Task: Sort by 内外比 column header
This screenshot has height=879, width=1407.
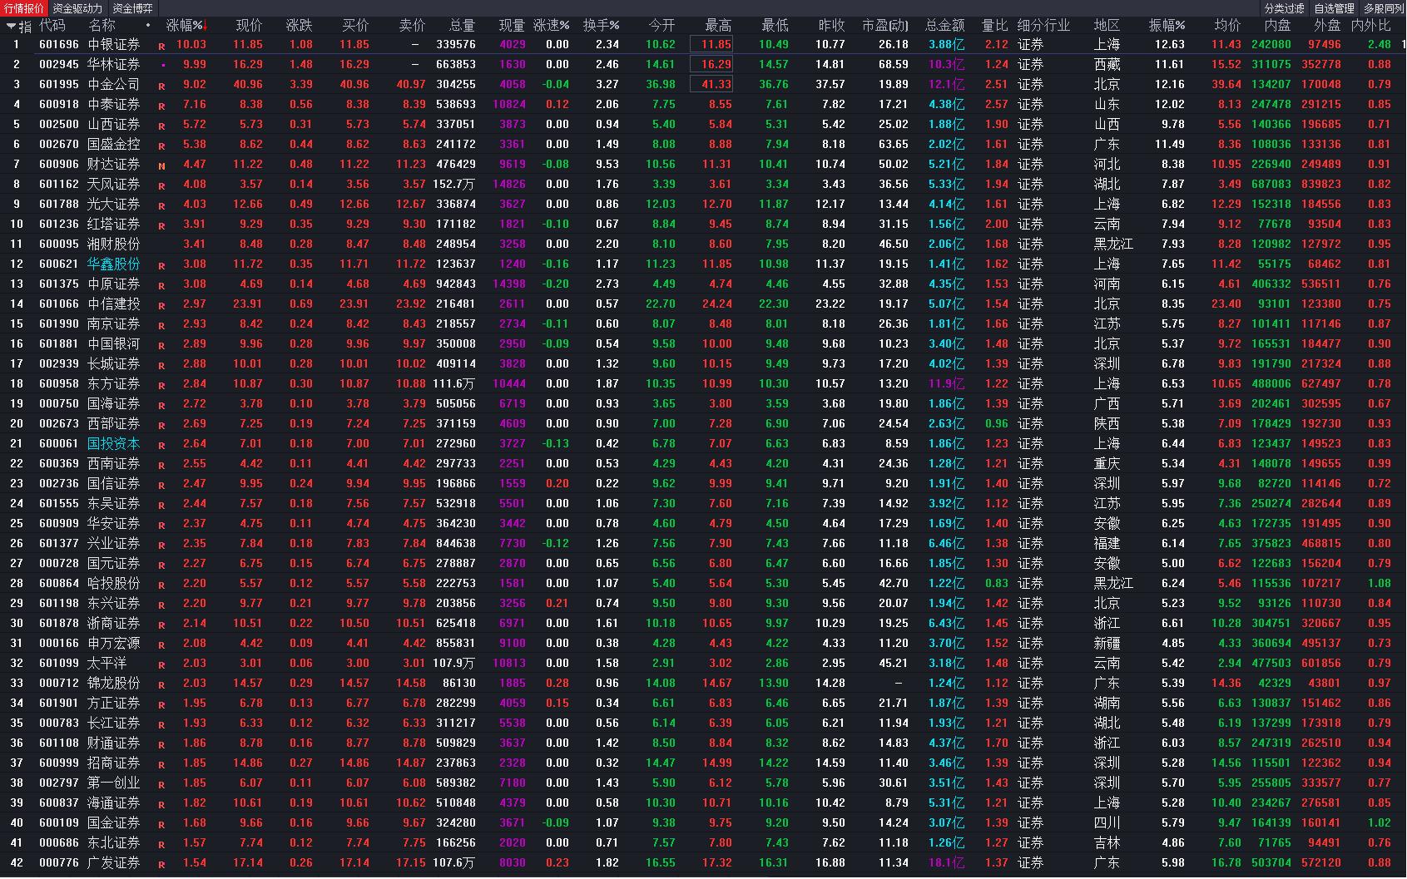Action: (x=1370, y=26)
